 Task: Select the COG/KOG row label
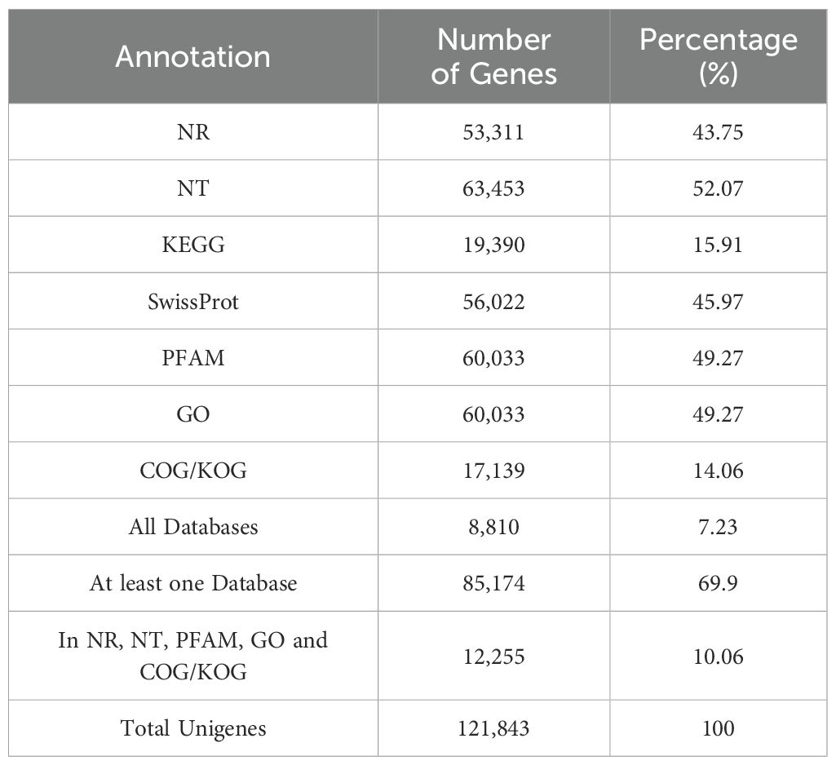tap(192, 471)
